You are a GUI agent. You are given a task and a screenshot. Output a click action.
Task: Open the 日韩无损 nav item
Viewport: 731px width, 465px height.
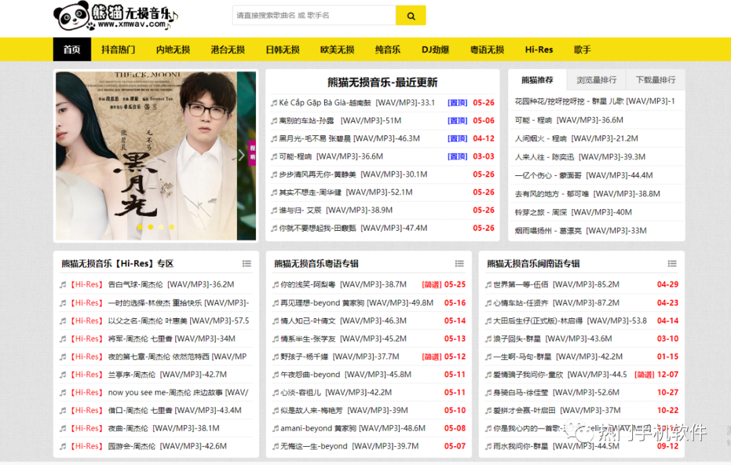tap(282, 49)
